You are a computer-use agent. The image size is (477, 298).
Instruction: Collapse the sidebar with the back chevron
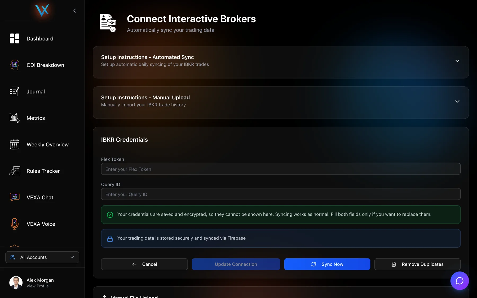click(x=74, y=11)
